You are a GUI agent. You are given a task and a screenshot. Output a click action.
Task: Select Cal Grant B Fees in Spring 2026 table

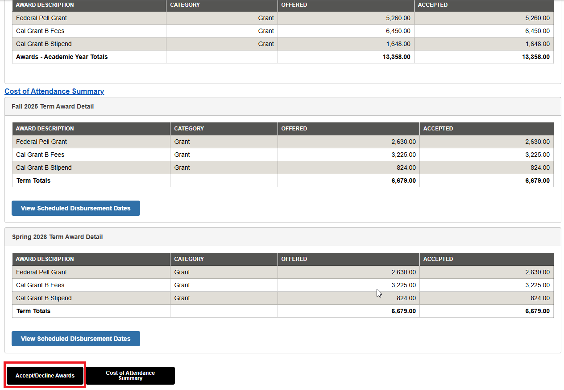pyautogui.click(x=40, y=285)
